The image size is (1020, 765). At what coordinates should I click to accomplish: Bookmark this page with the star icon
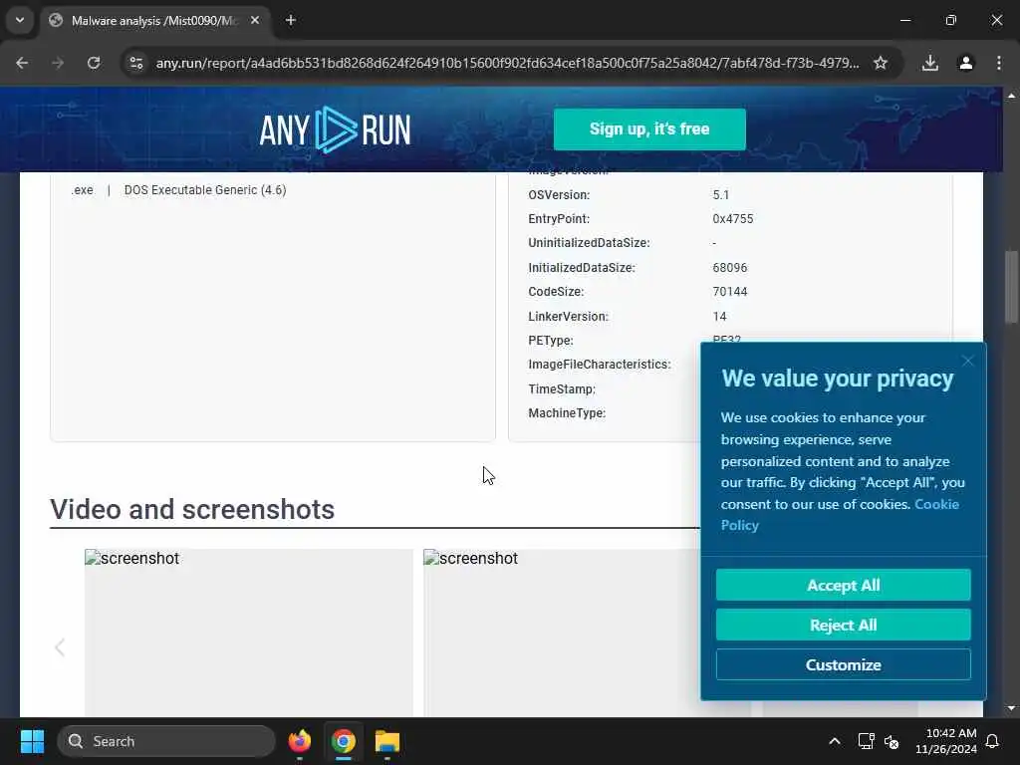pos(881,63)
